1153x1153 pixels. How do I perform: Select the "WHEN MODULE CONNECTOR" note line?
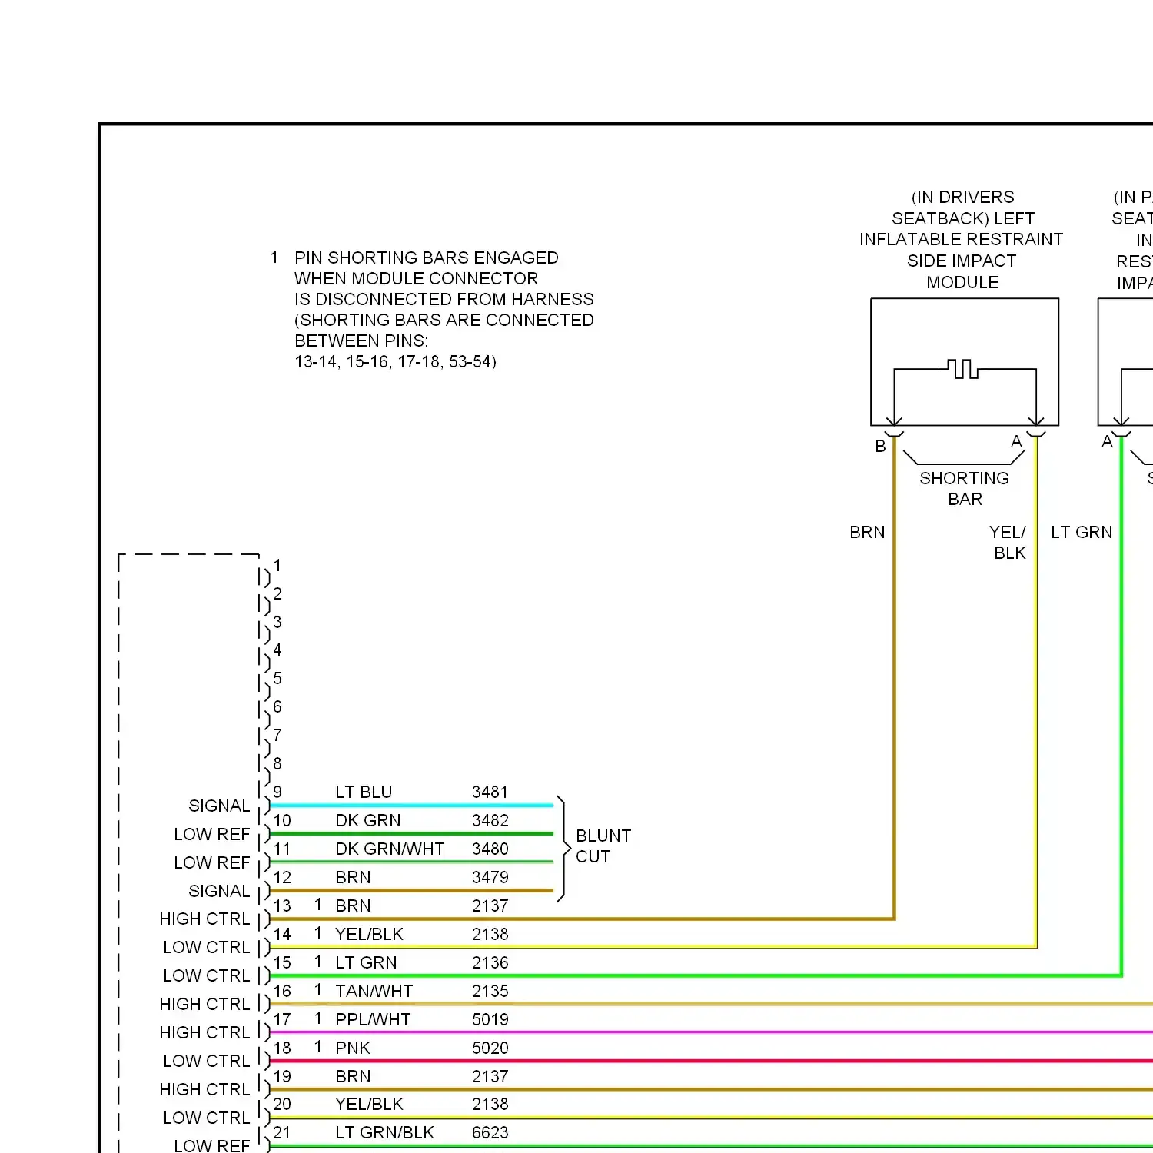coord(416,278)
